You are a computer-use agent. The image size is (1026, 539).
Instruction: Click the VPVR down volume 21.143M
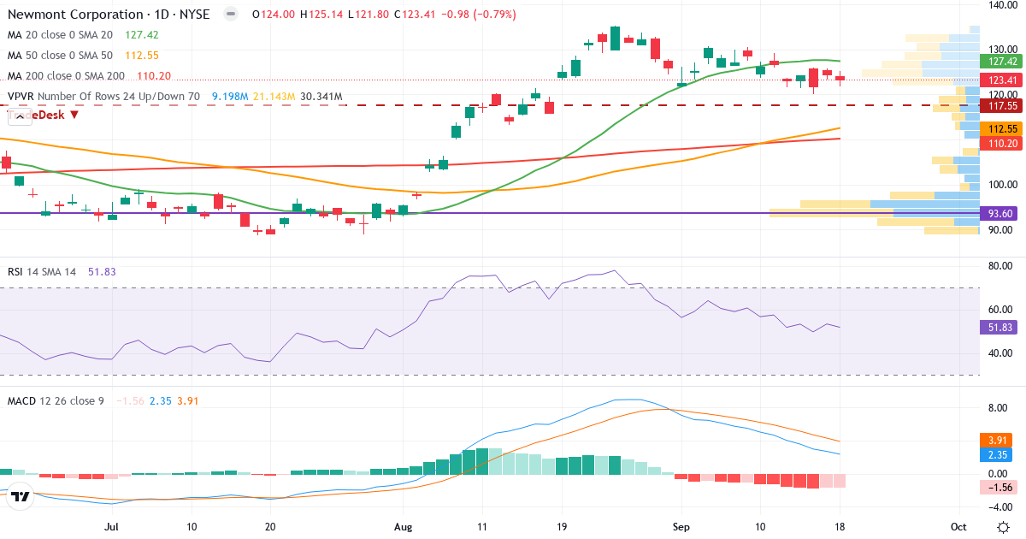click(x=274, y=97)
